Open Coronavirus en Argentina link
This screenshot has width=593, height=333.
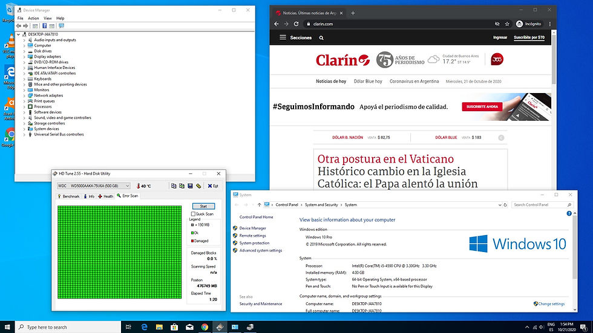[414, 81]
